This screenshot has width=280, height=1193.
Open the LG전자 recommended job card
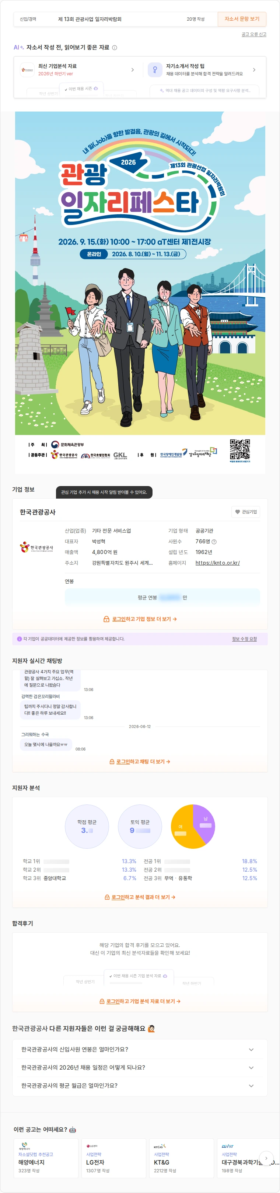point(114,1158)
